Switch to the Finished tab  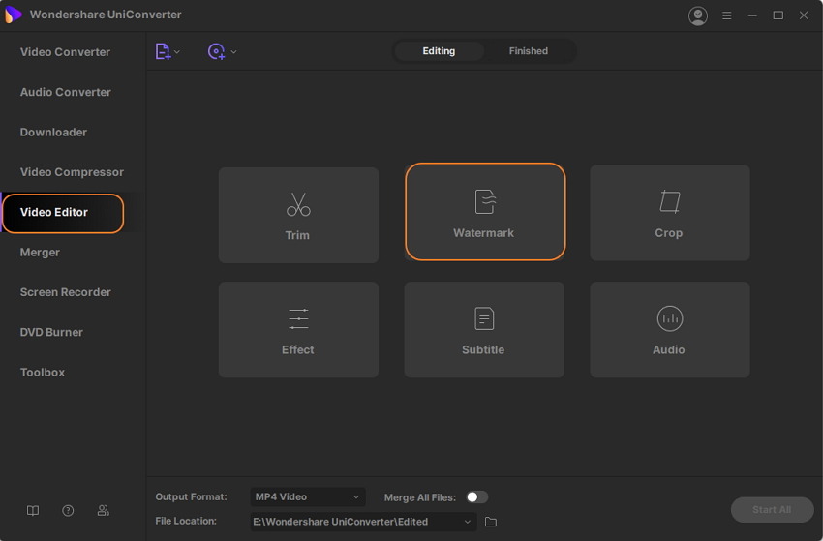point(528,51)
